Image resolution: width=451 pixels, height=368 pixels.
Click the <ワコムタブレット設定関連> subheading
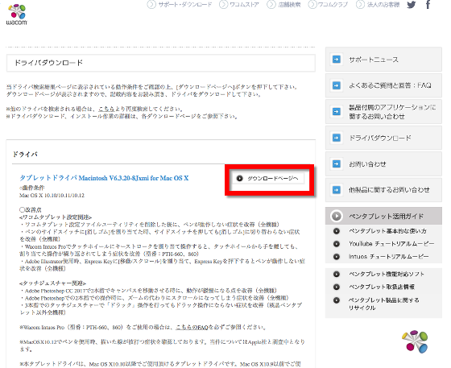56,217
